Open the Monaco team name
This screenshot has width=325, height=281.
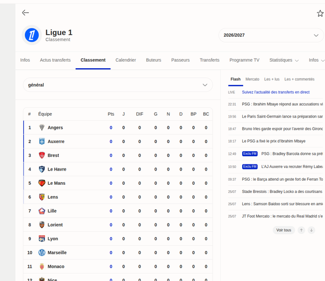point(56,266)
